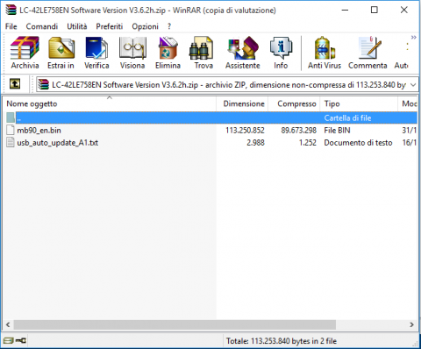
Task: Click the Archivia toolbar icon
Action: 25,53
